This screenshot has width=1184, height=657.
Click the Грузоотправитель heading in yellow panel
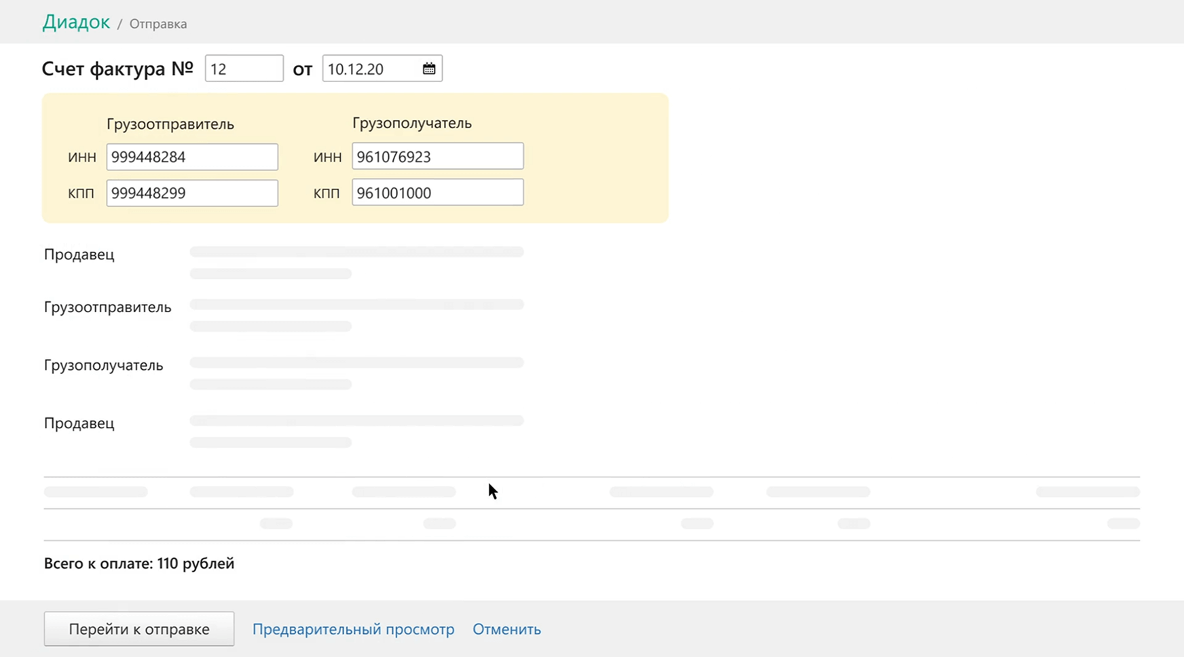tap(170, 124)
